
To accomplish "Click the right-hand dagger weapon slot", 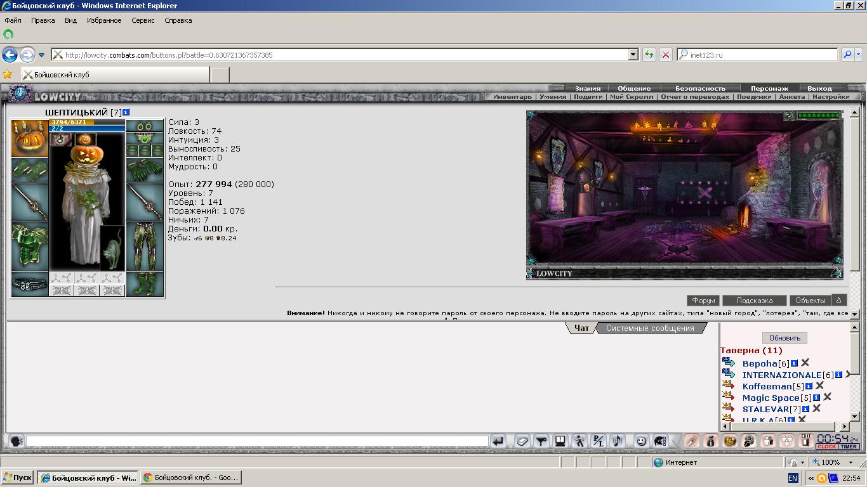I will click(145, 202).
